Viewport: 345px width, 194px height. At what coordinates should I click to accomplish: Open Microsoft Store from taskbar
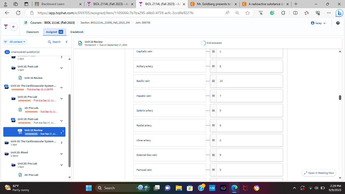pyautogui.click(x=190, y=188)
